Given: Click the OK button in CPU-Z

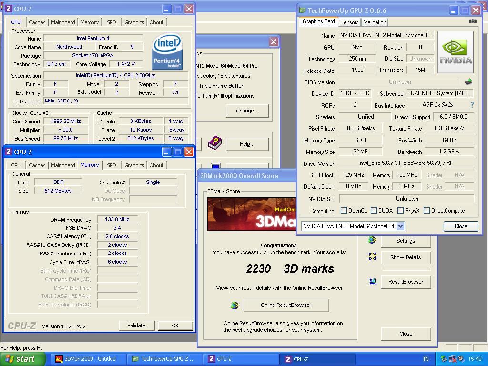Looking at the screenshot, I should (x=175, y=325).
